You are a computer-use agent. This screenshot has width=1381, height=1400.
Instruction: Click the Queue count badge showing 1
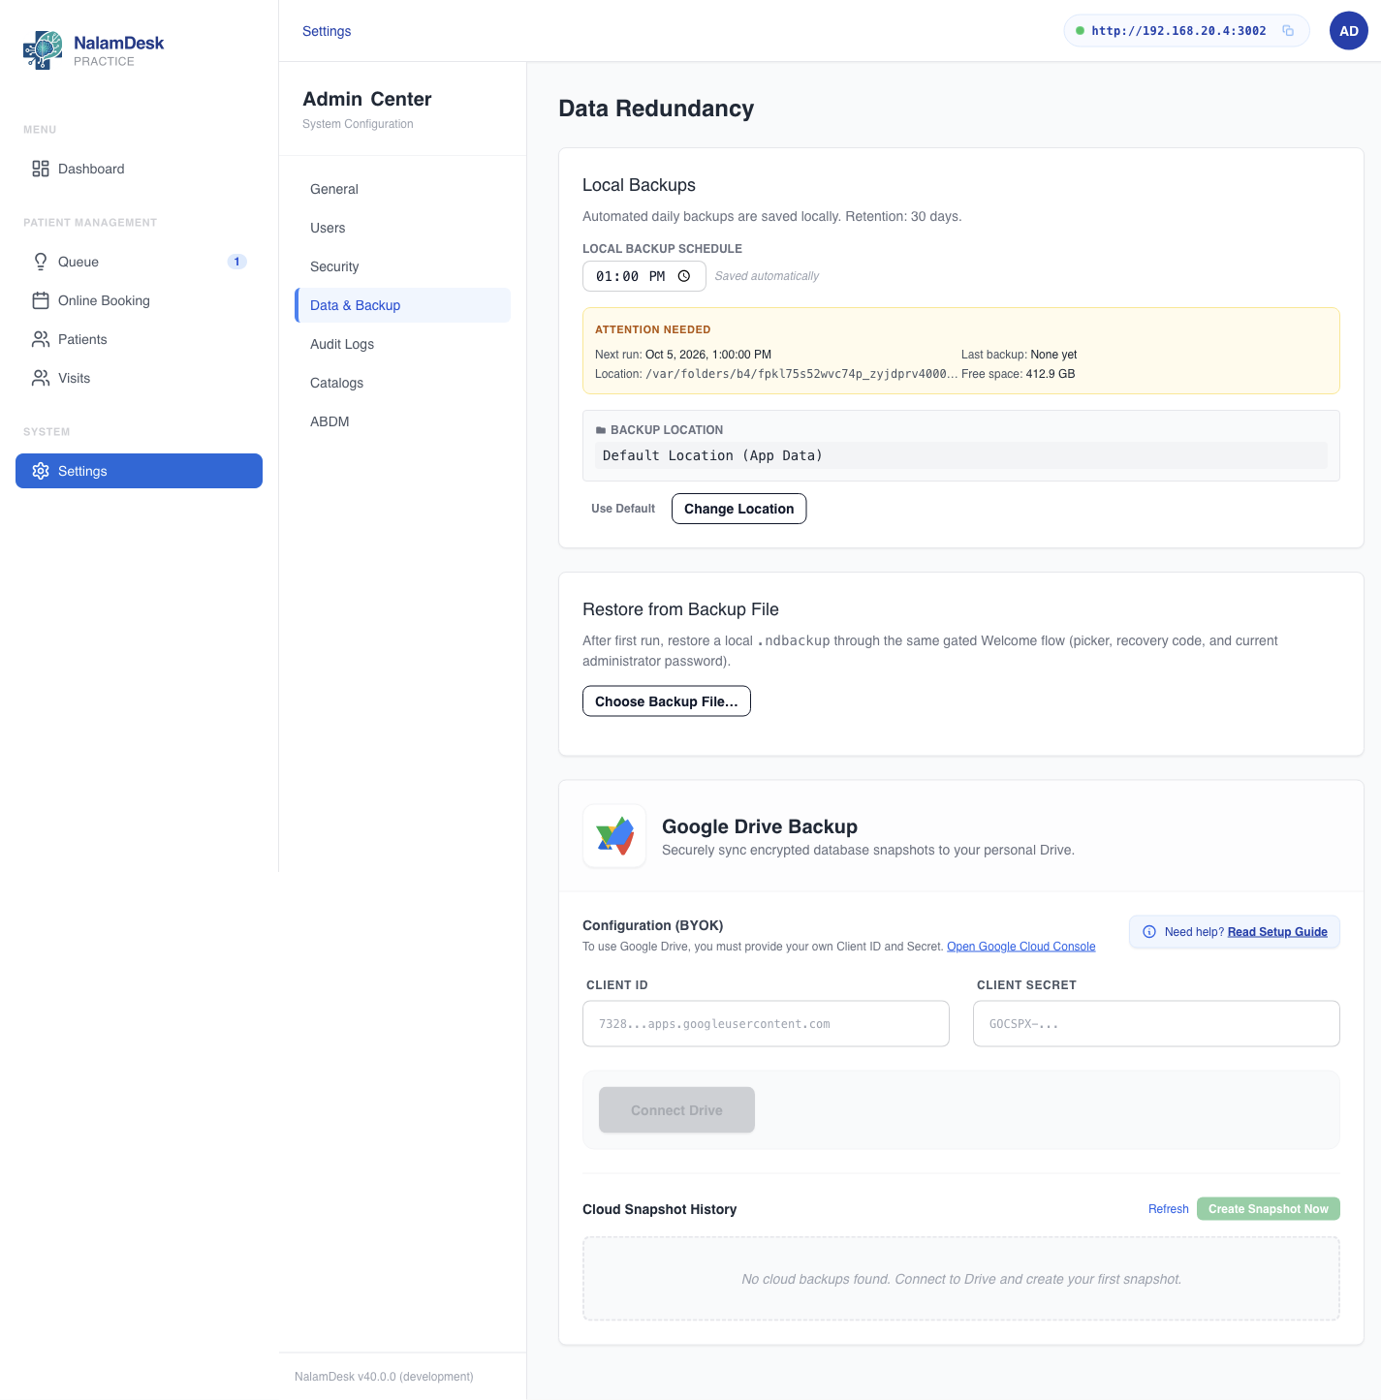click(236, 262)
